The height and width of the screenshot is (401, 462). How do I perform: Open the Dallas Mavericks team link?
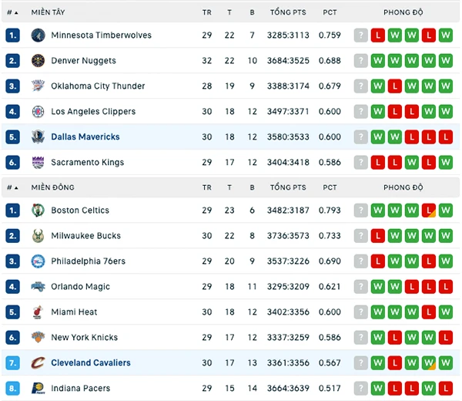click(85, 137)
